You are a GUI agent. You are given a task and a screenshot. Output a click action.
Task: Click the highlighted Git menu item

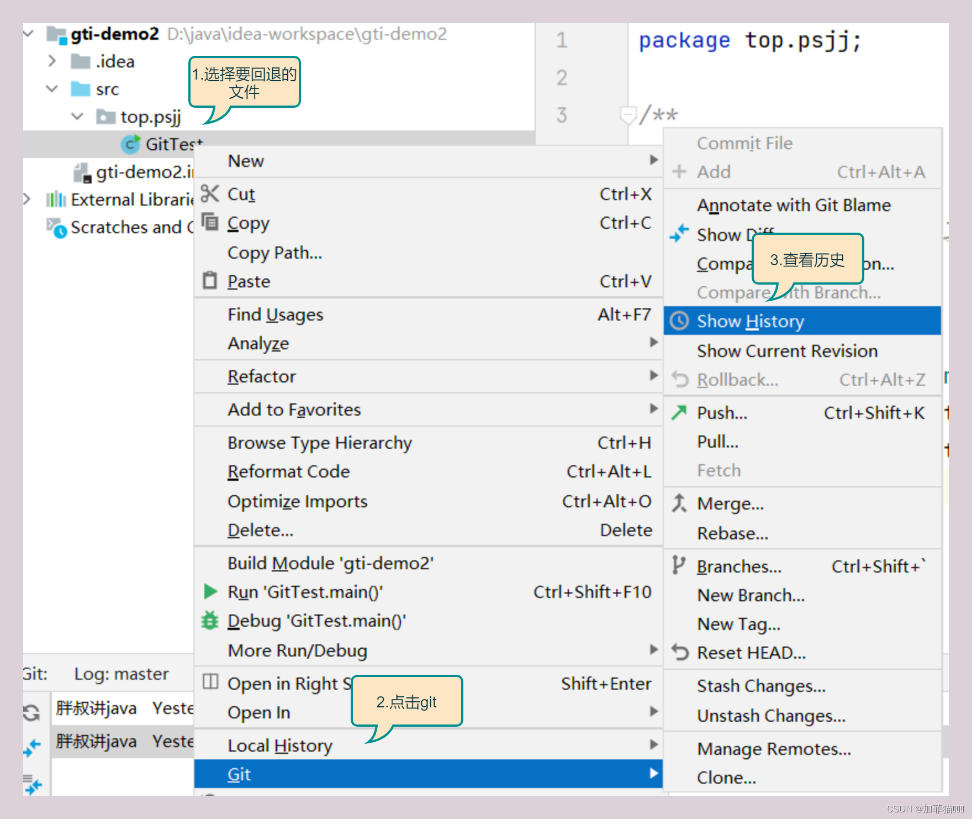[428, 774]
